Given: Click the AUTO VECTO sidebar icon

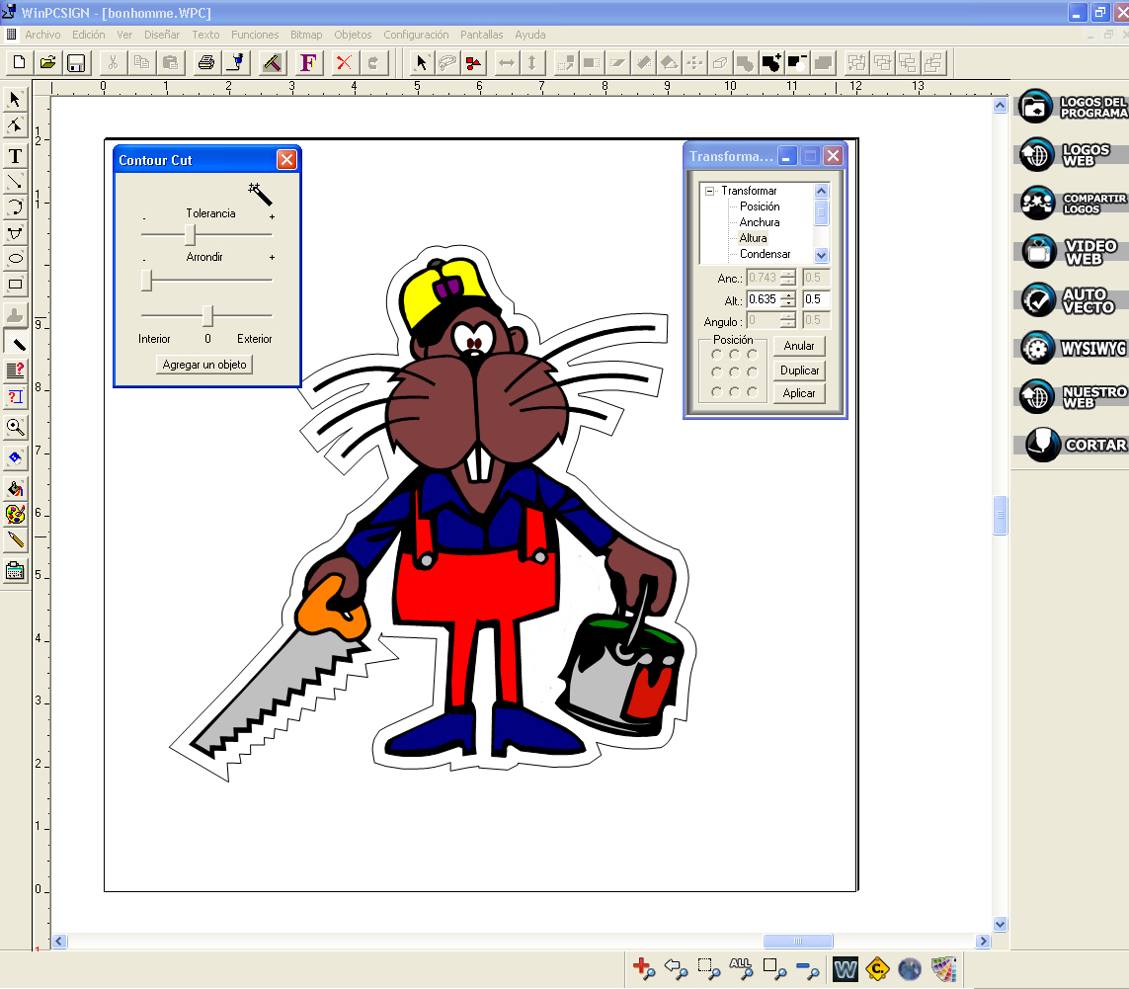Looking at the screenshot, I should 1074,299.
